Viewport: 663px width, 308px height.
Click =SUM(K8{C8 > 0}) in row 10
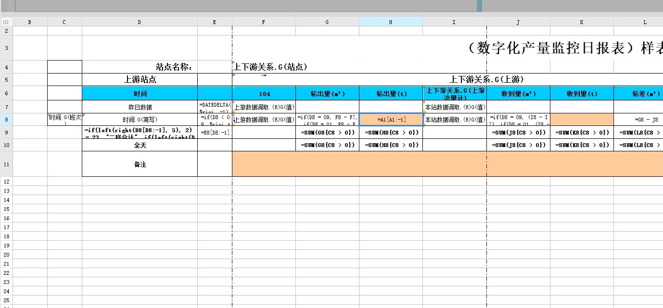[x=582, y=145]
